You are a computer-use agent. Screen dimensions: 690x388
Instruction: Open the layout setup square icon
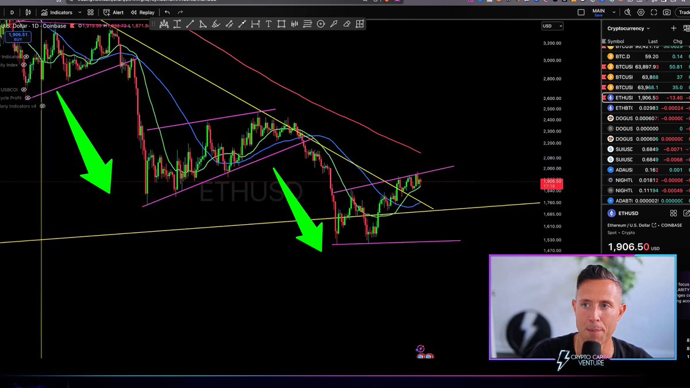point(581,12)
